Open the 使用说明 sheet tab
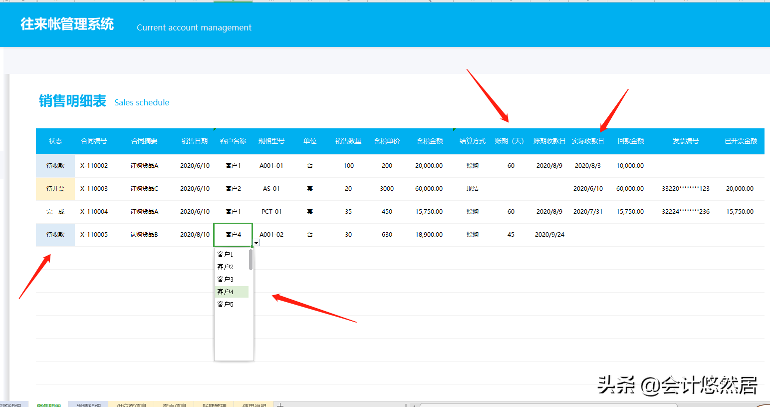Image resolution: width=770 pixels, height=407 pixels. 254,405
